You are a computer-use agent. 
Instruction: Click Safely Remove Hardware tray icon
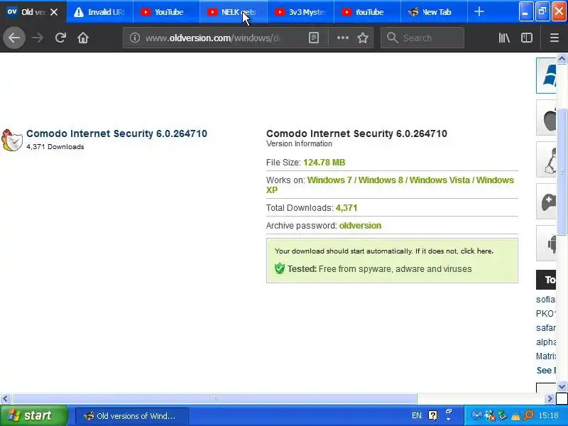[x=503, y=415]
